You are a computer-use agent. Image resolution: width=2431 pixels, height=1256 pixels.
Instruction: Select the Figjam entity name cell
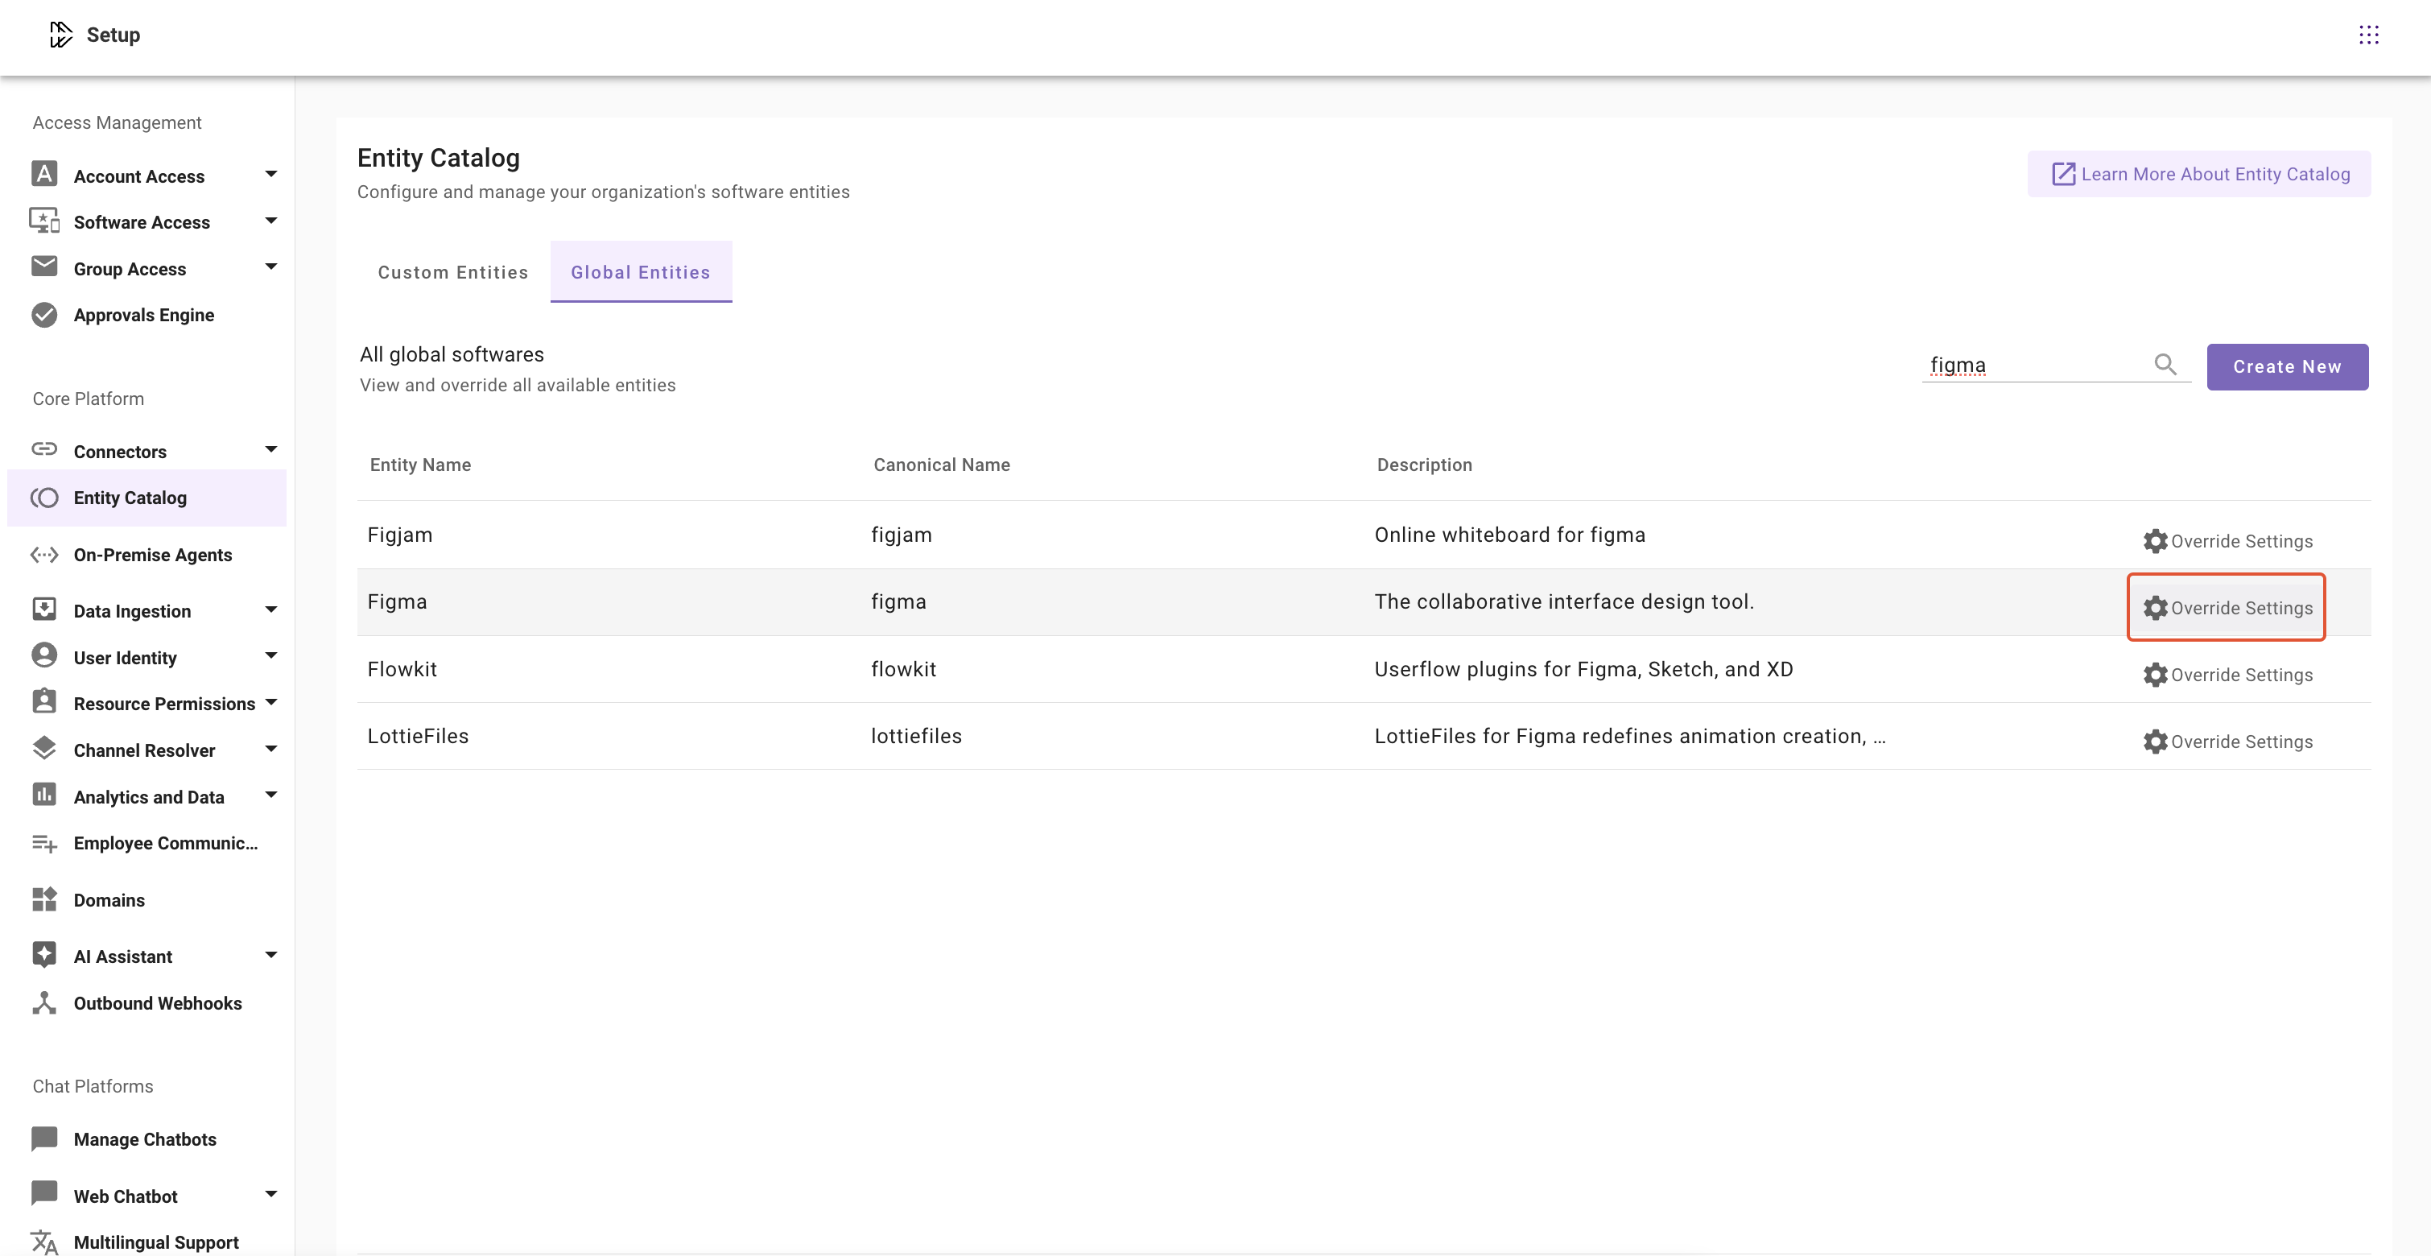[400, 535]
